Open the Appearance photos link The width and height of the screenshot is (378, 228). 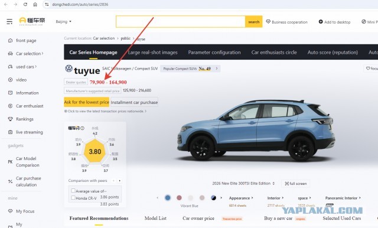[240, 198]
